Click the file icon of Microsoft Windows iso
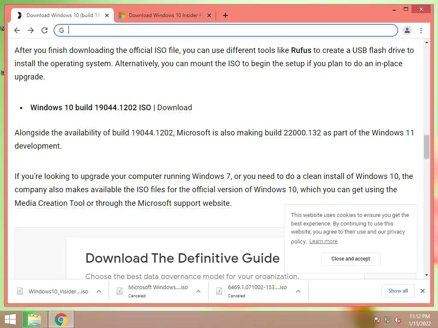 (x=120, y=291)
